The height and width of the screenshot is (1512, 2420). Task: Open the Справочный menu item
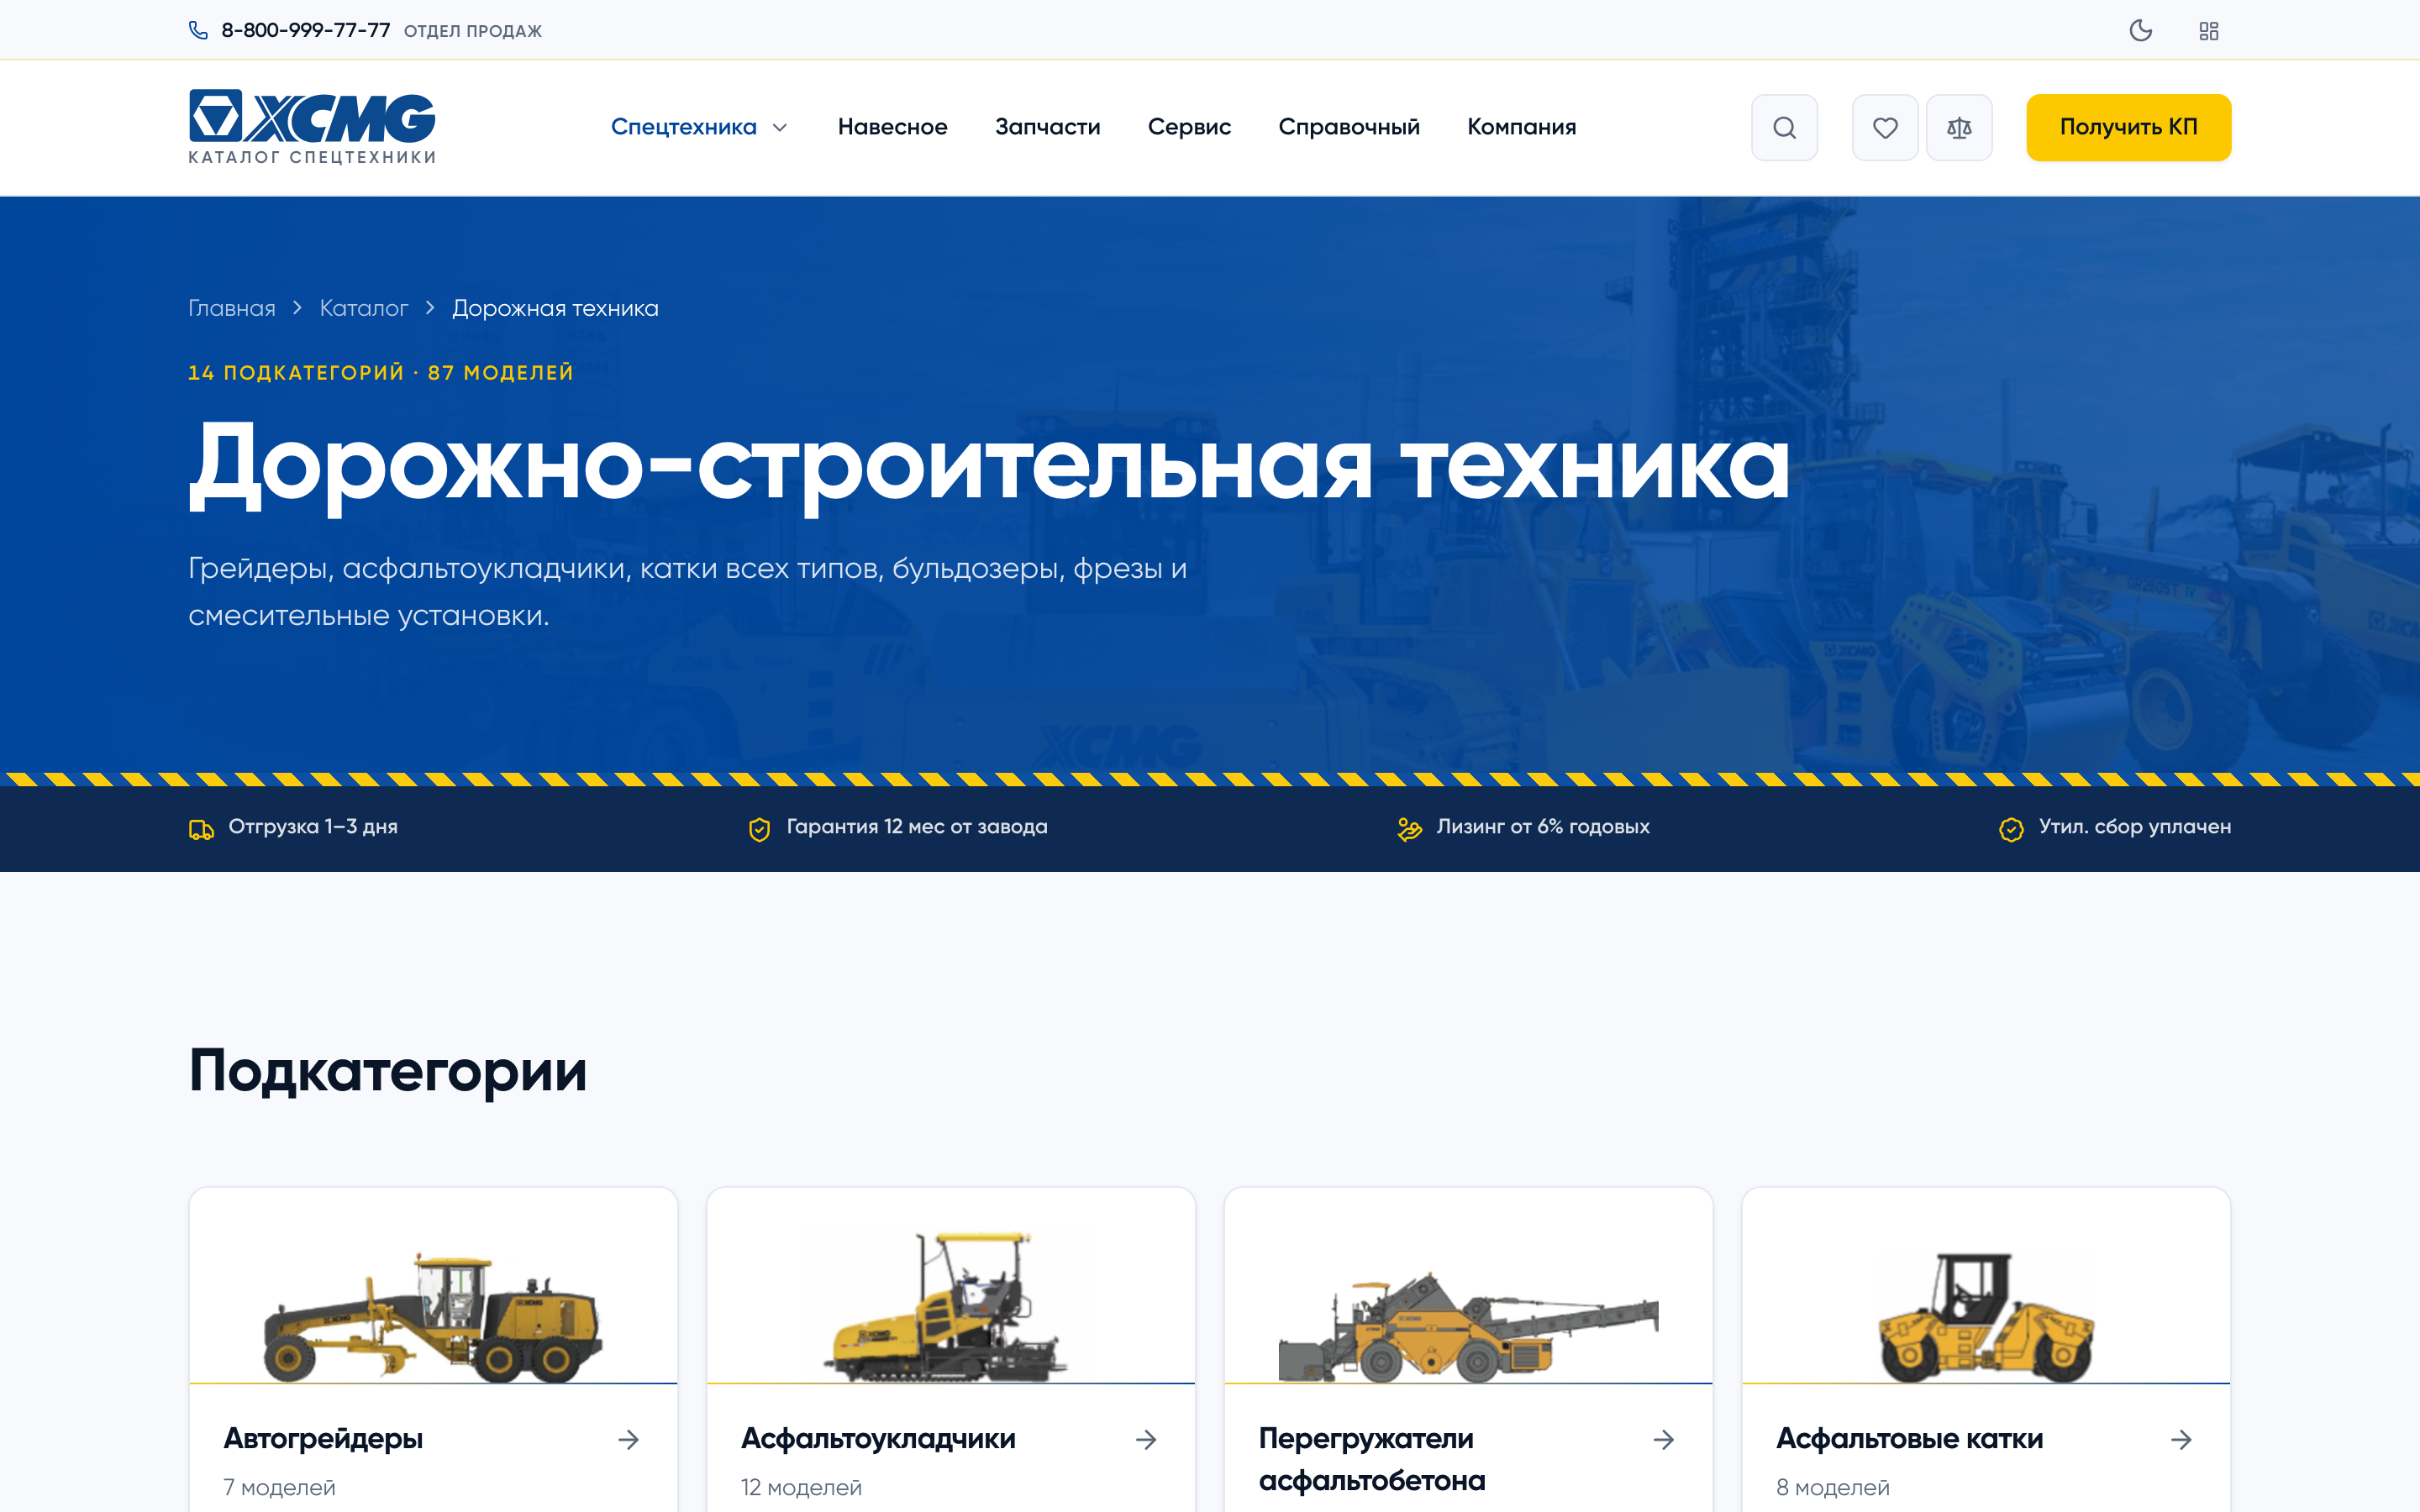1349,127
